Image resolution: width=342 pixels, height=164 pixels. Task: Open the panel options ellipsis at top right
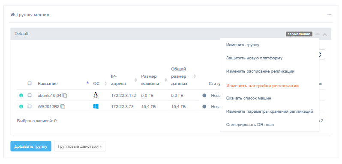click(329, 15)
